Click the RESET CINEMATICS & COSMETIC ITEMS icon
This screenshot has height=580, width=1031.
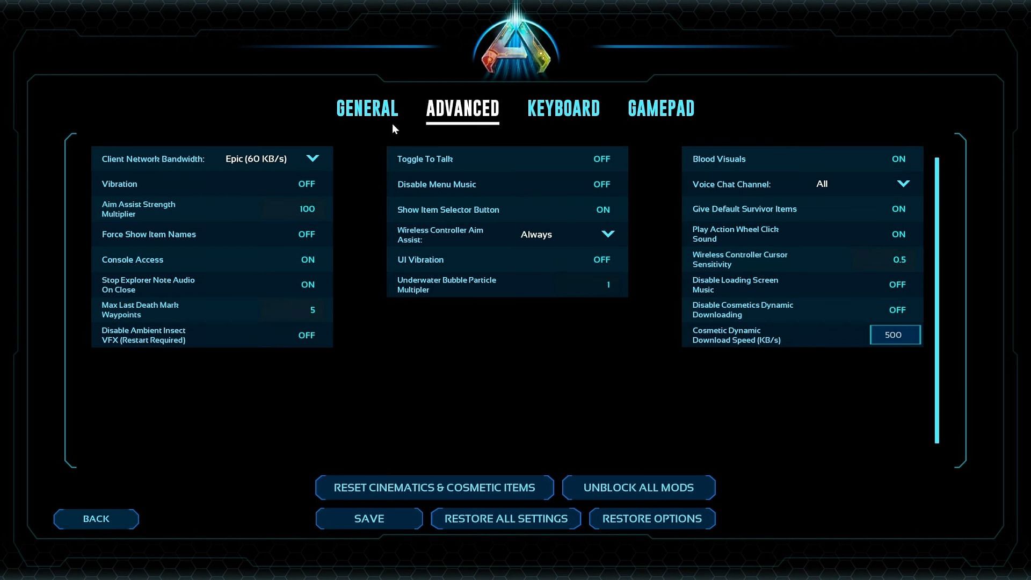coord(434,487)
